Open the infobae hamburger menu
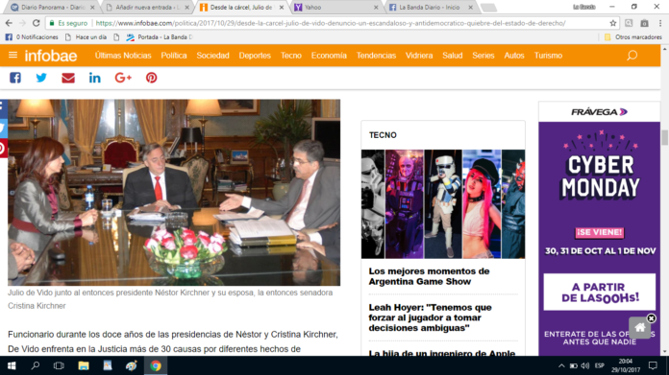The height and width of the screenshot is (375, 669). [12, 55]
